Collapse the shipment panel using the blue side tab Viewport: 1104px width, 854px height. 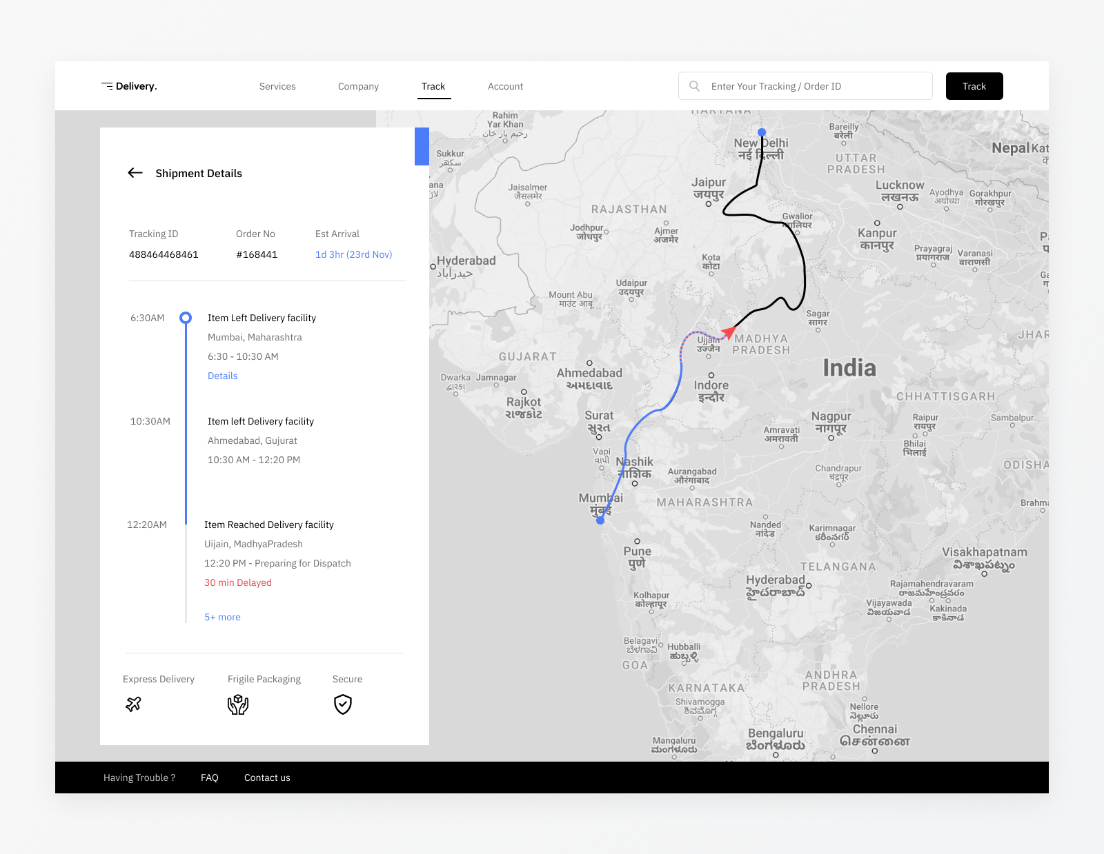tap(422, 146)
